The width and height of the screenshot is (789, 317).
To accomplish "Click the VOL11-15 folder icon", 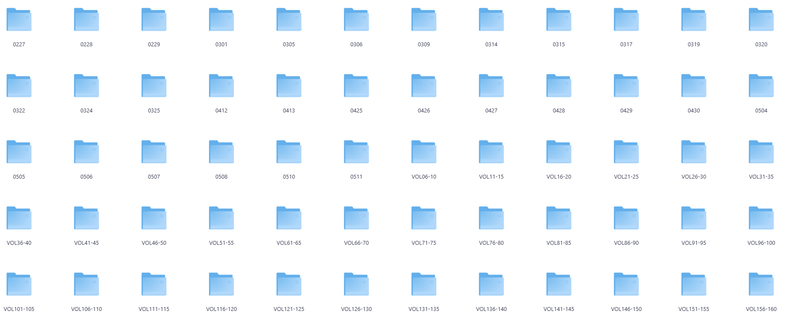I will coord(491,152).
